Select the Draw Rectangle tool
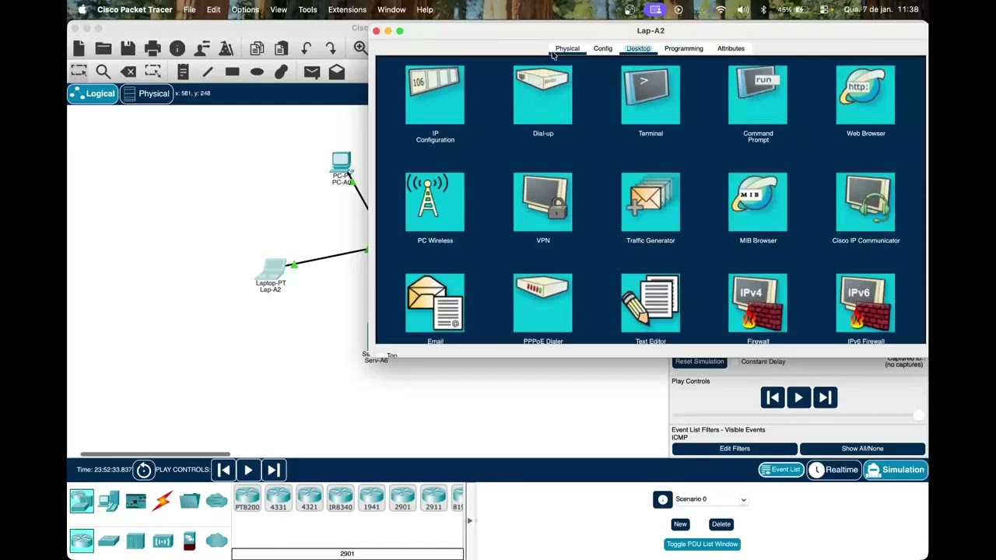This screenshot has height=560, width=996. click(x=232, y=72)
